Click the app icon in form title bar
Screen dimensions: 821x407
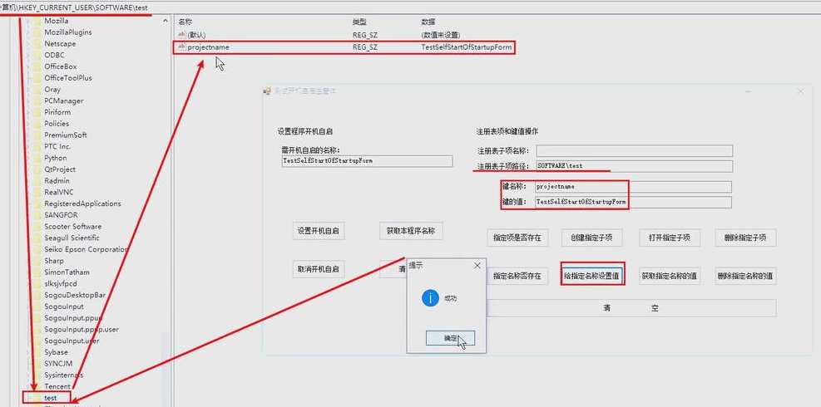tap(267, 91)
